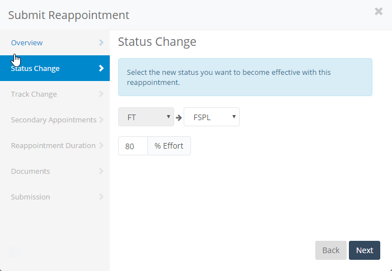Click the chevron next to Track Change
The height and width of the screenshot is (271, 392).
coord(101,94)
